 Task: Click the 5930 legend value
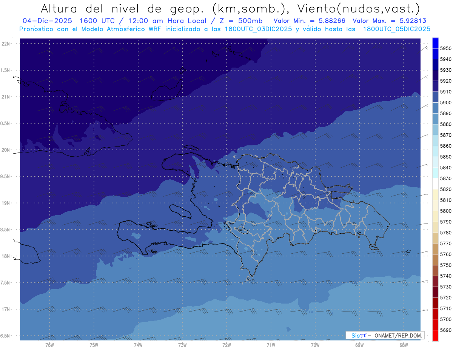[x=446, y=70]
